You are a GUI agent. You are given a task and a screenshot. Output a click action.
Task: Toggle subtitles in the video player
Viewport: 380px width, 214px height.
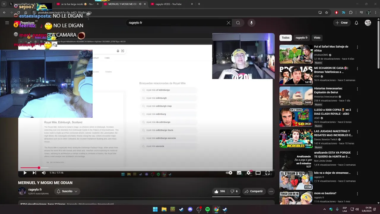coord(239,173)
